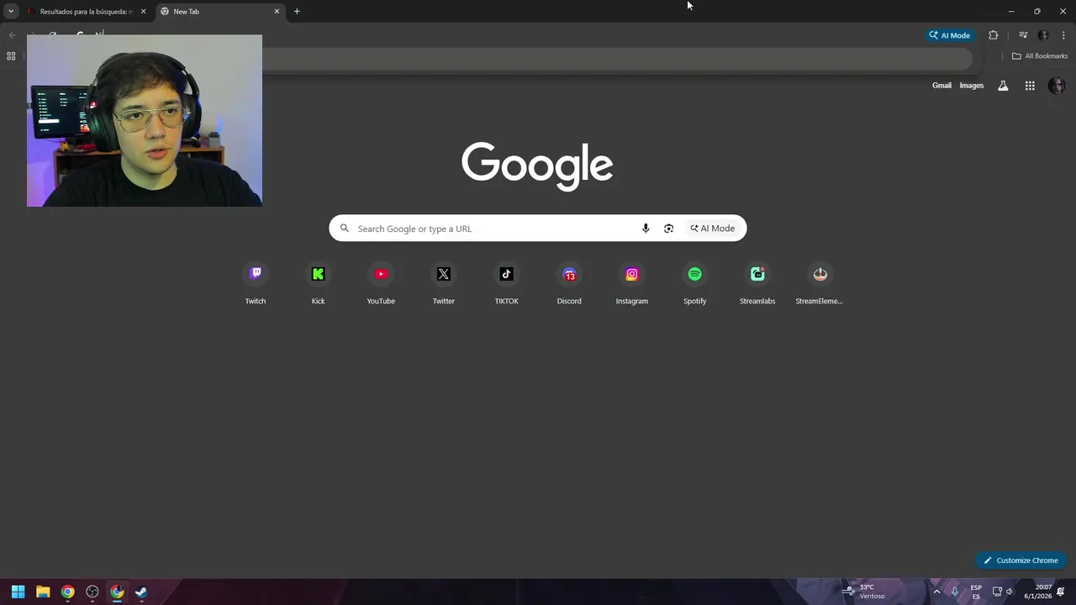This screenshot has height=605, width=1076.
Task: Open the Streamlabs shortcut
Action: coord(757,284)
